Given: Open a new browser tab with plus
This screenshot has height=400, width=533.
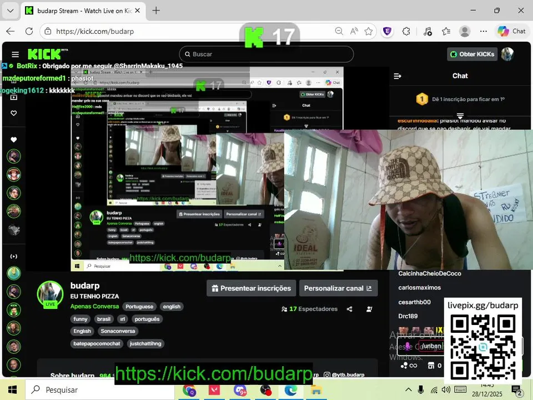Looking at the screenshot, I should 156,11.
